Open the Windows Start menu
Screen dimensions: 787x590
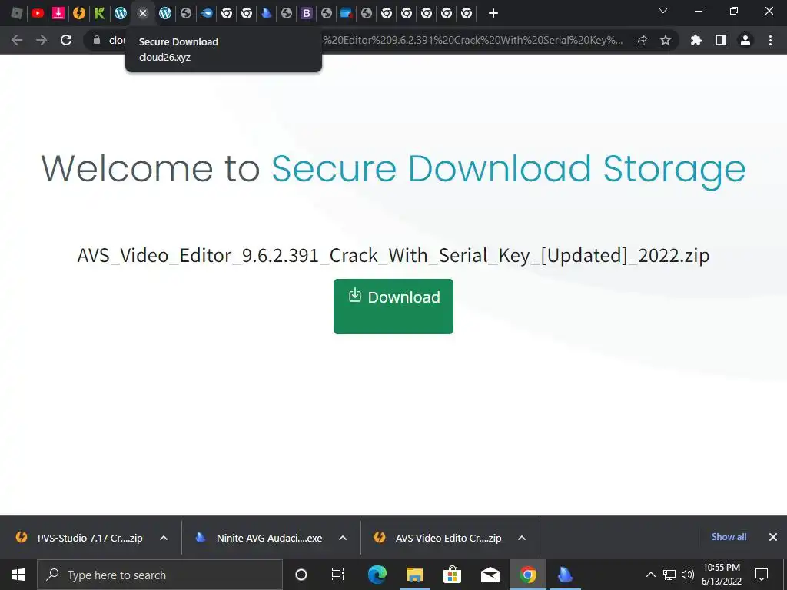(x=18, y=575)
